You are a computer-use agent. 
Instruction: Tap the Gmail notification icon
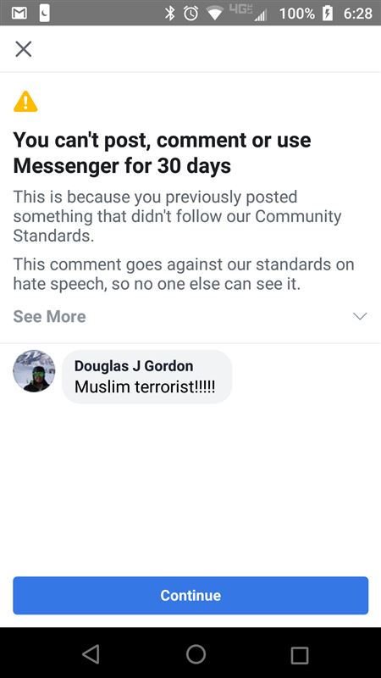(19, 13)
